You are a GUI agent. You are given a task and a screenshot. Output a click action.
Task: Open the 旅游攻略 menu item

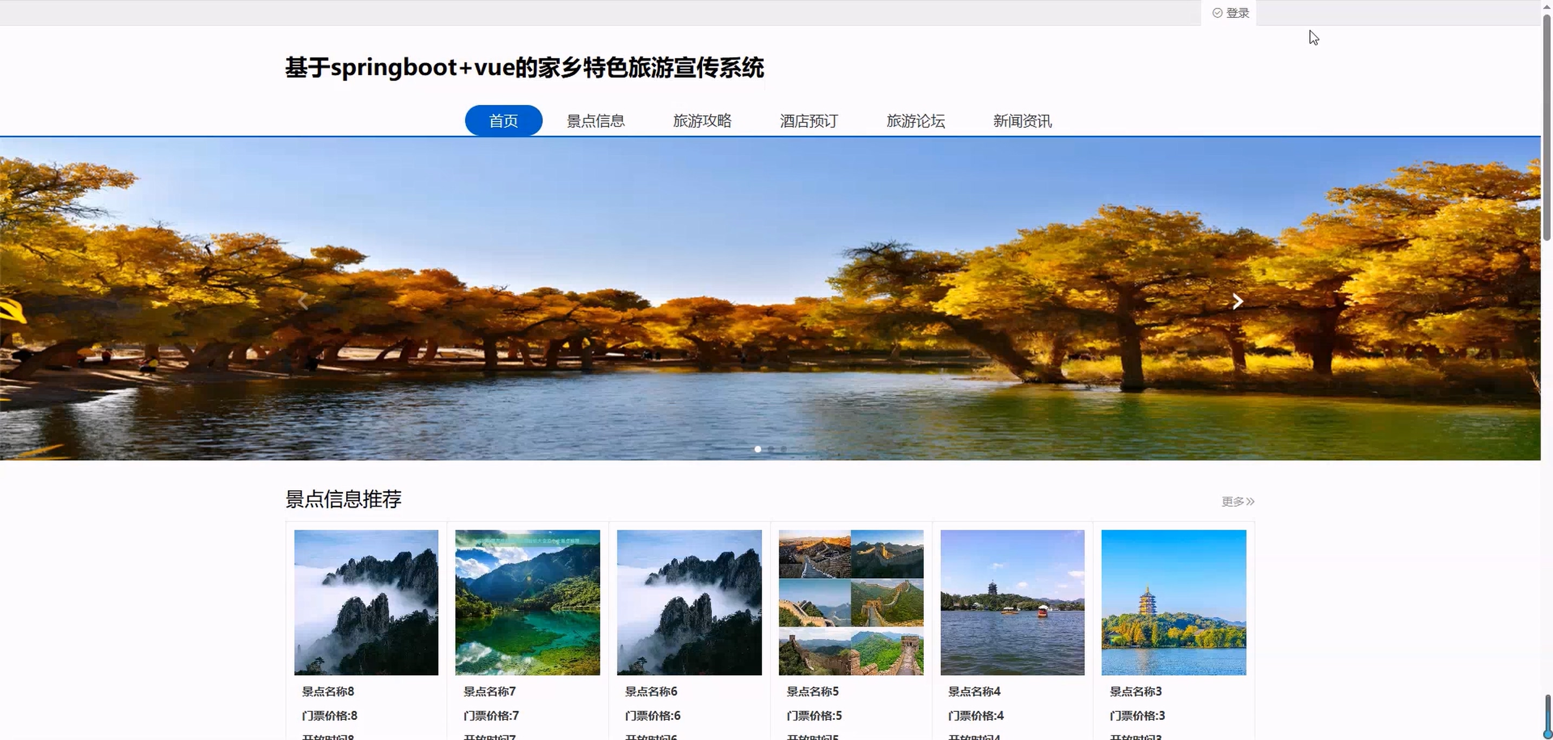[702, 121]
